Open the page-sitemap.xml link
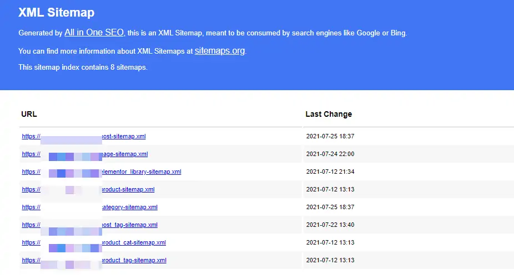Image resolution: width=514 pixels, height=275 pixels. click(x=125, y=154)
